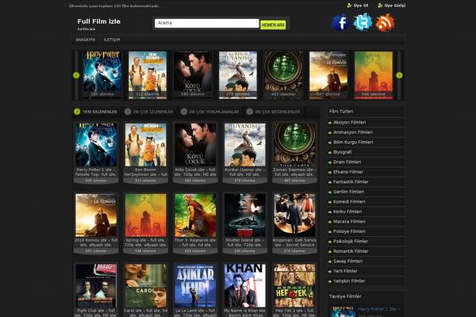Open the İletişim menu item
Viewport: 476px width, 317px height.
112,40
